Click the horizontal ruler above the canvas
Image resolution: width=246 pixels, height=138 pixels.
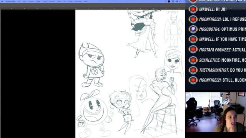click(x=93, y=8)
